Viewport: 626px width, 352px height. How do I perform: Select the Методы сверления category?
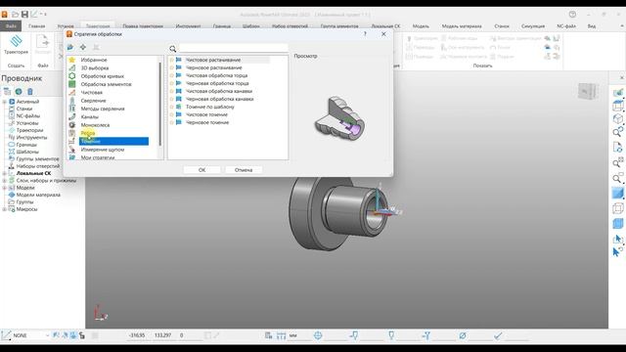pyautogui.click(x=103, y=109)
